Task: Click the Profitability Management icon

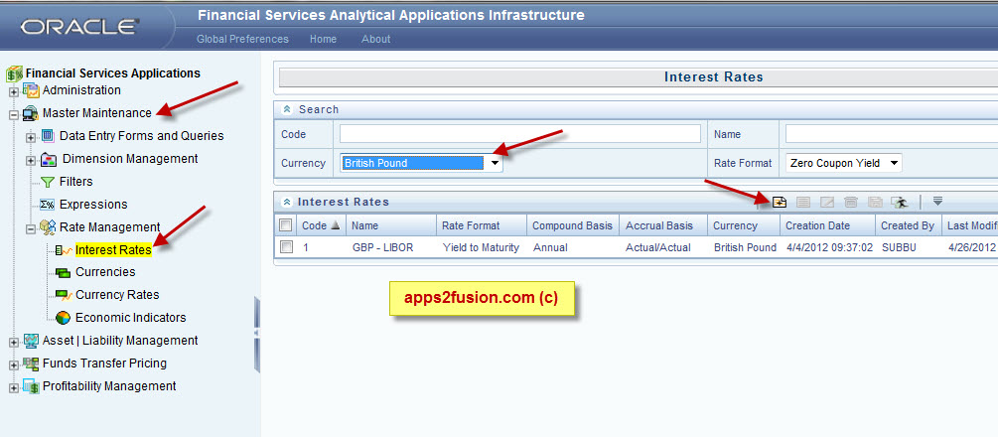Action: tap(31, 386)
